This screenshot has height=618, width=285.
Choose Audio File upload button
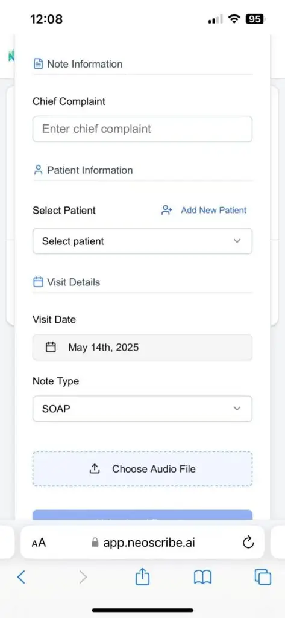(x=142, y=468)
